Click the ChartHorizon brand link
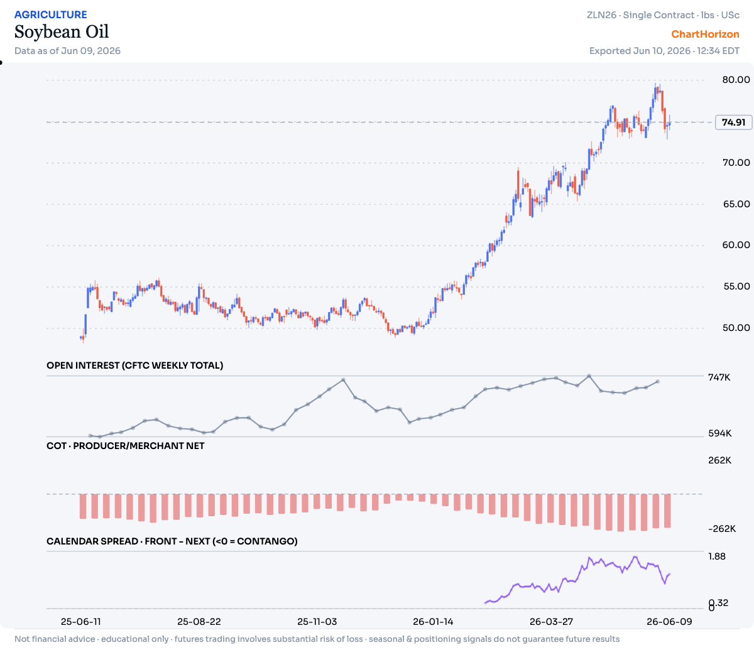The image size is (754, 650). pyautogui.click(x=705, y=34)
